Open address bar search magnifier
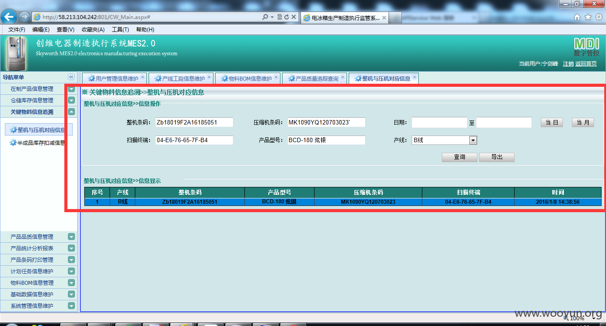This screenshot has height=326, width=606. coord(265,17)
